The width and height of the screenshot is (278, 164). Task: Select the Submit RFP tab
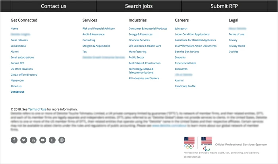coord(224,6)
